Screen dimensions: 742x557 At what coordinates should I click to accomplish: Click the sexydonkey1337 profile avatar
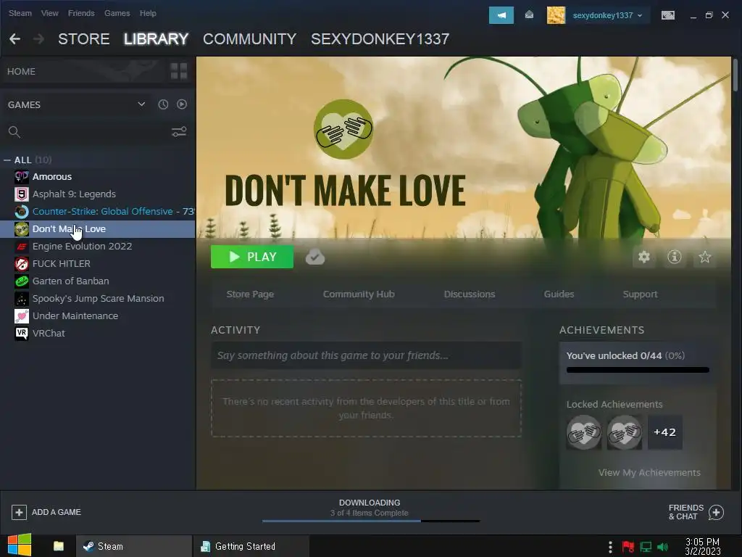pyautogui.click(x=556, y=15)
